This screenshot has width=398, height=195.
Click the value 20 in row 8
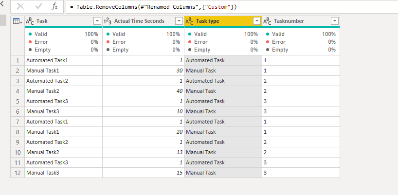click(x=180, y=132)
